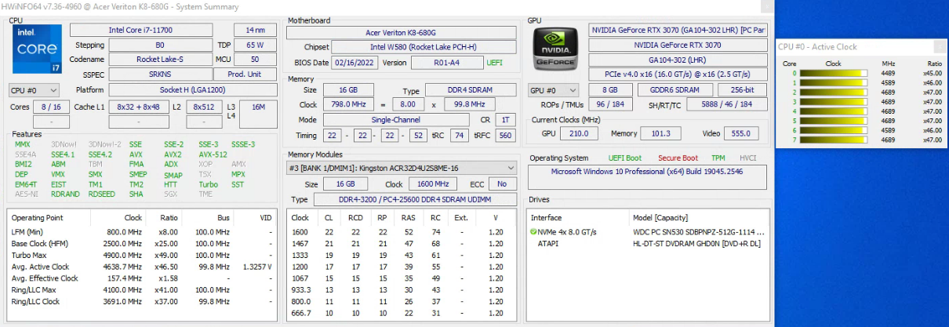
Task: Click the Core 3 clock bar
Action: click(x=834, y=102)
